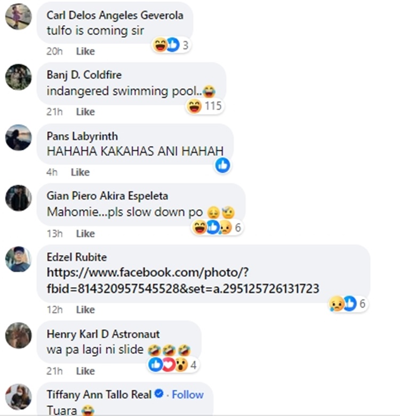View the 115 haha reactions on Banj's comment

point(204,106)
